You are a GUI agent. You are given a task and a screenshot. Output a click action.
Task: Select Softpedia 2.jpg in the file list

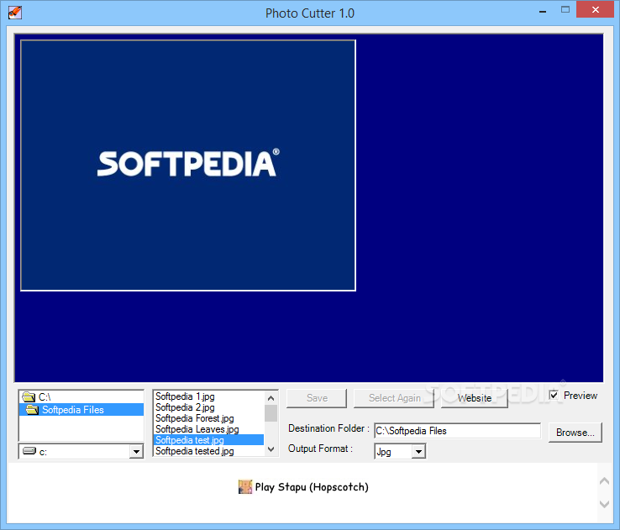(x=209, y=407)
